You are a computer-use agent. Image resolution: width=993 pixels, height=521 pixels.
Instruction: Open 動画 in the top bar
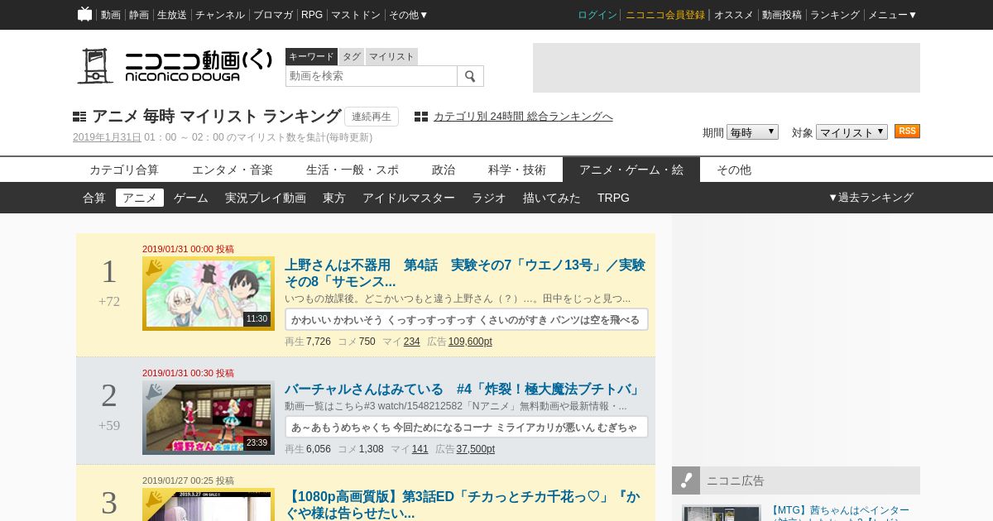111,15
